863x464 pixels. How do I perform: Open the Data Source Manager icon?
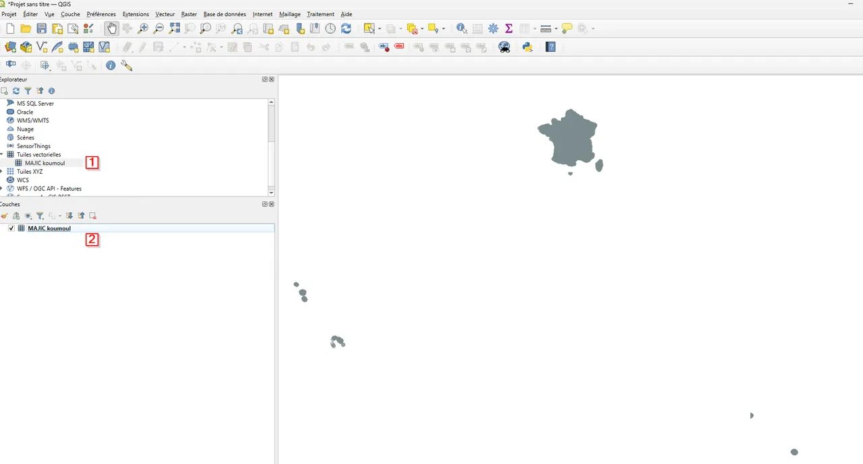tap(10, 47)
